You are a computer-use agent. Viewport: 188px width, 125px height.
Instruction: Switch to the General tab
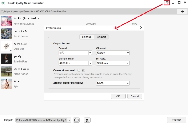pyautogui.click(x=87, y=37)
